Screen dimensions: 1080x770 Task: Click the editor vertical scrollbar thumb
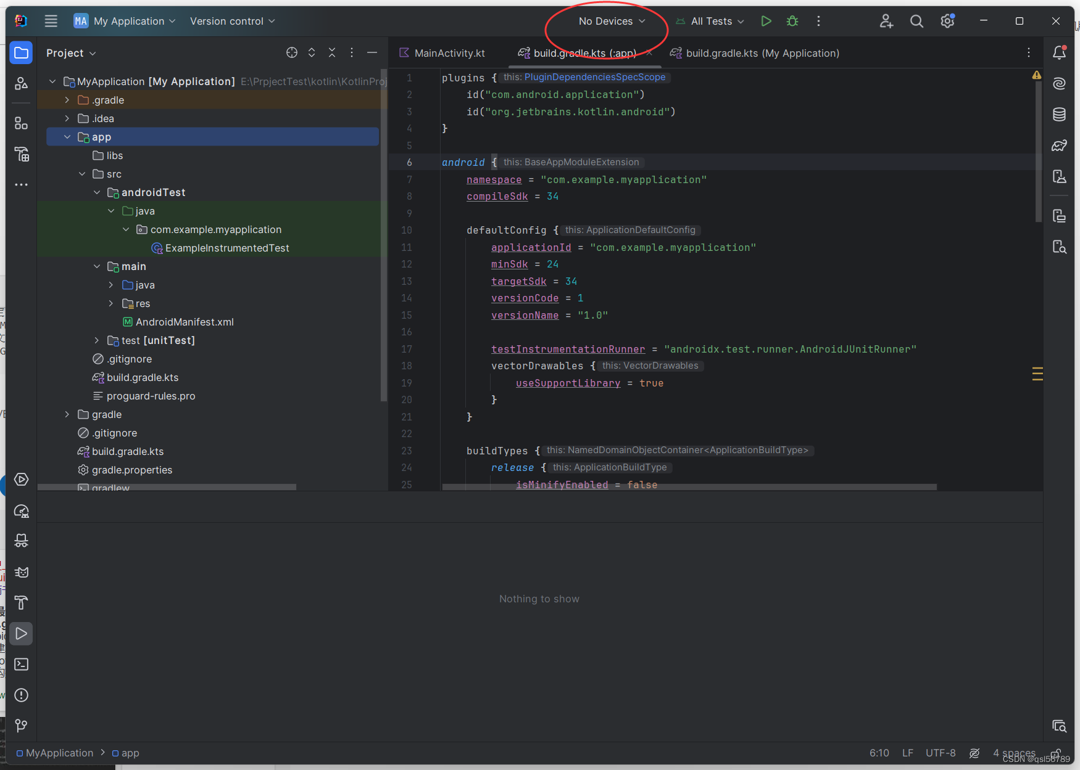(x=1039, y=151)
